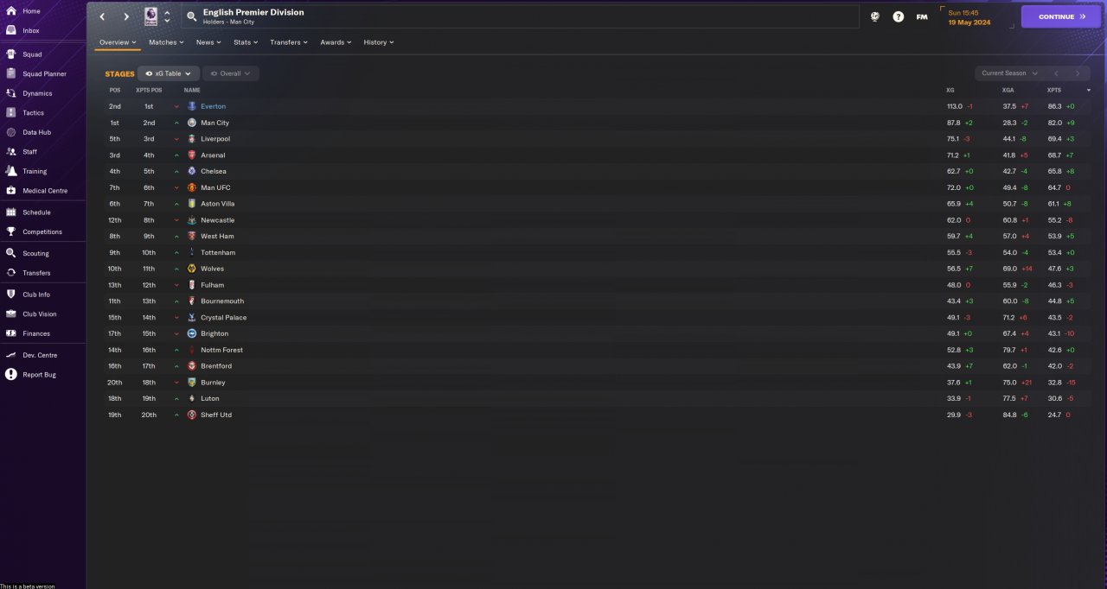Click the Man City team row
This screenshot has height=589, width=1107.
(595, 123)
